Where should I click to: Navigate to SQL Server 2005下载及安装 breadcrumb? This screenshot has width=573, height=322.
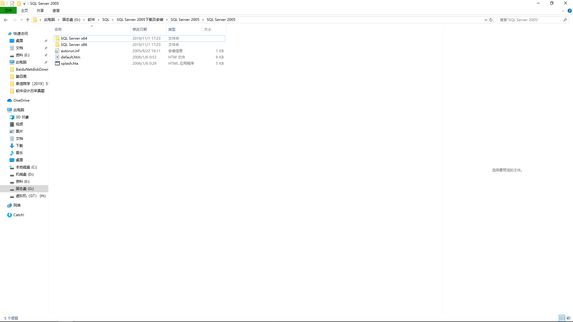pos(140,20)
